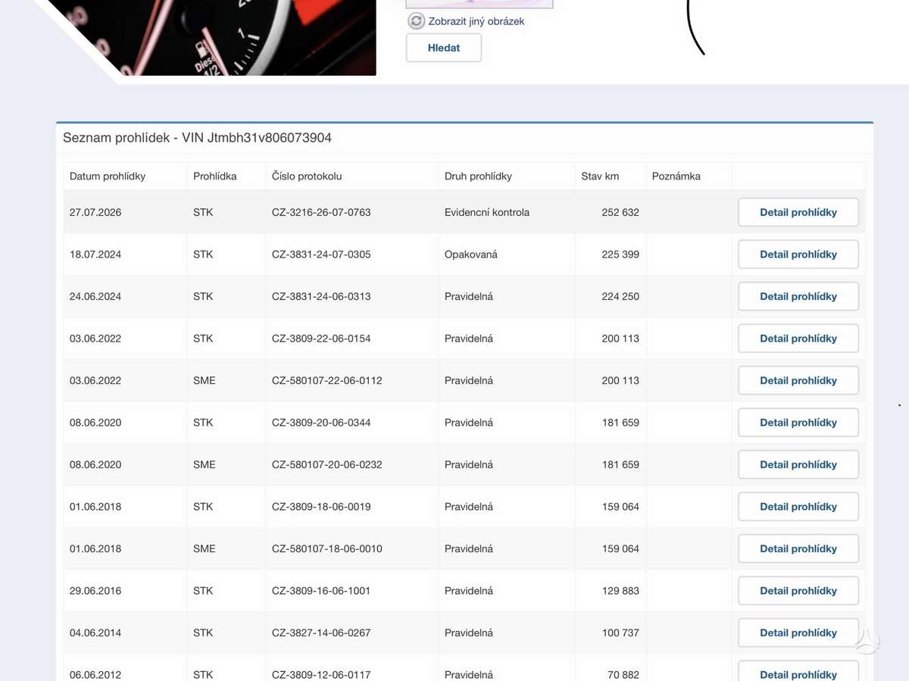Open the dashboard gauge thumbnail image
The image size is (909, 681).
pos(205,38)
